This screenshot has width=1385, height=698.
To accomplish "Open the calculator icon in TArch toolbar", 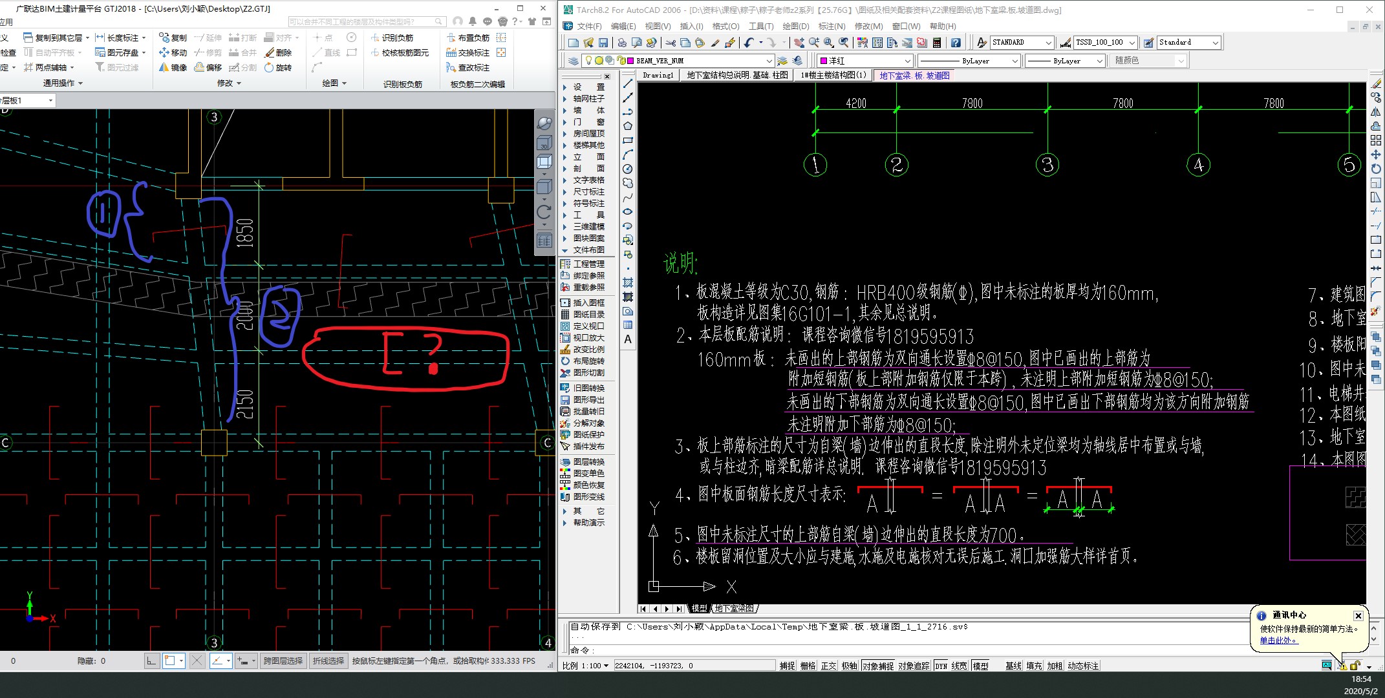I will pyautogui.click(x=937, y=43).
